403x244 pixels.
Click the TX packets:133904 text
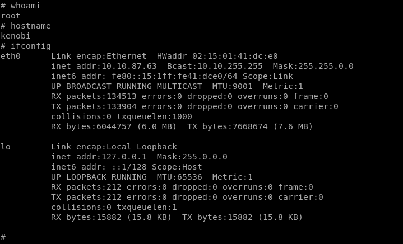(x=94, y=106)
